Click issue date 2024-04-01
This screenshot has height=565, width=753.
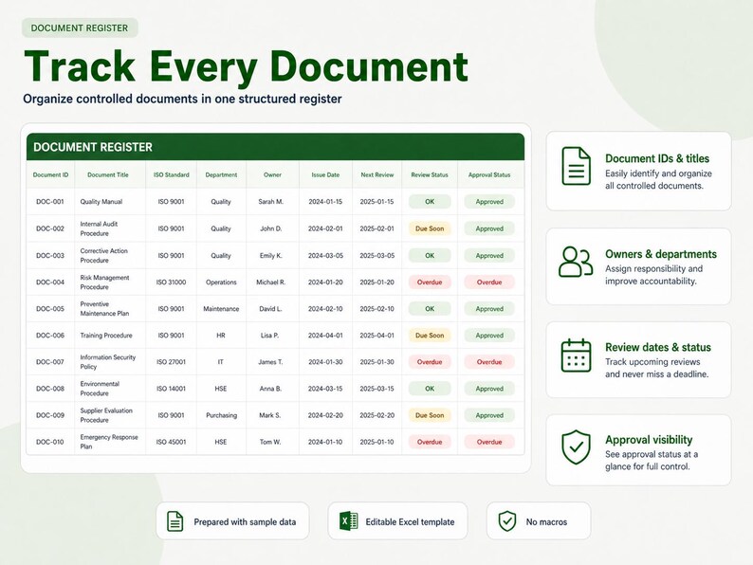pyautogui.click(x=325, y=336)
